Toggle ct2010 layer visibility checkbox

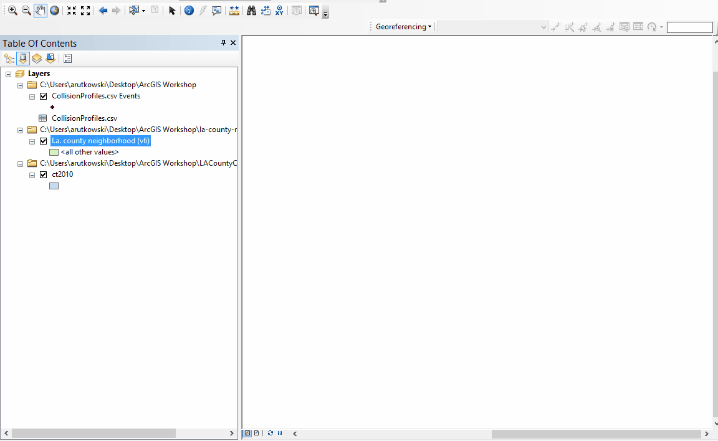click(44, 174)
